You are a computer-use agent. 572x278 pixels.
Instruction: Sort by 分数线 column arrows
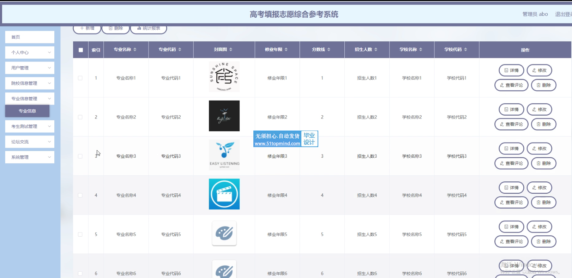point(329,50)
